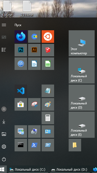Open the yellow folder tile
The height and width of the screenshot is (173, 97).
[75, 145]
